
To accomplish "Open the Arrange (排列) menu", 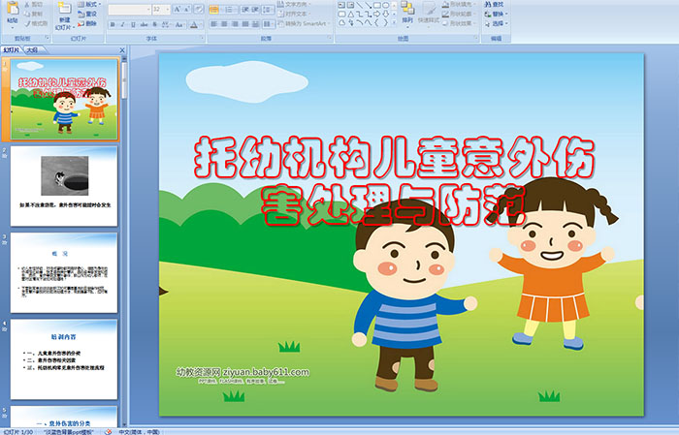I will coord(407,15).
